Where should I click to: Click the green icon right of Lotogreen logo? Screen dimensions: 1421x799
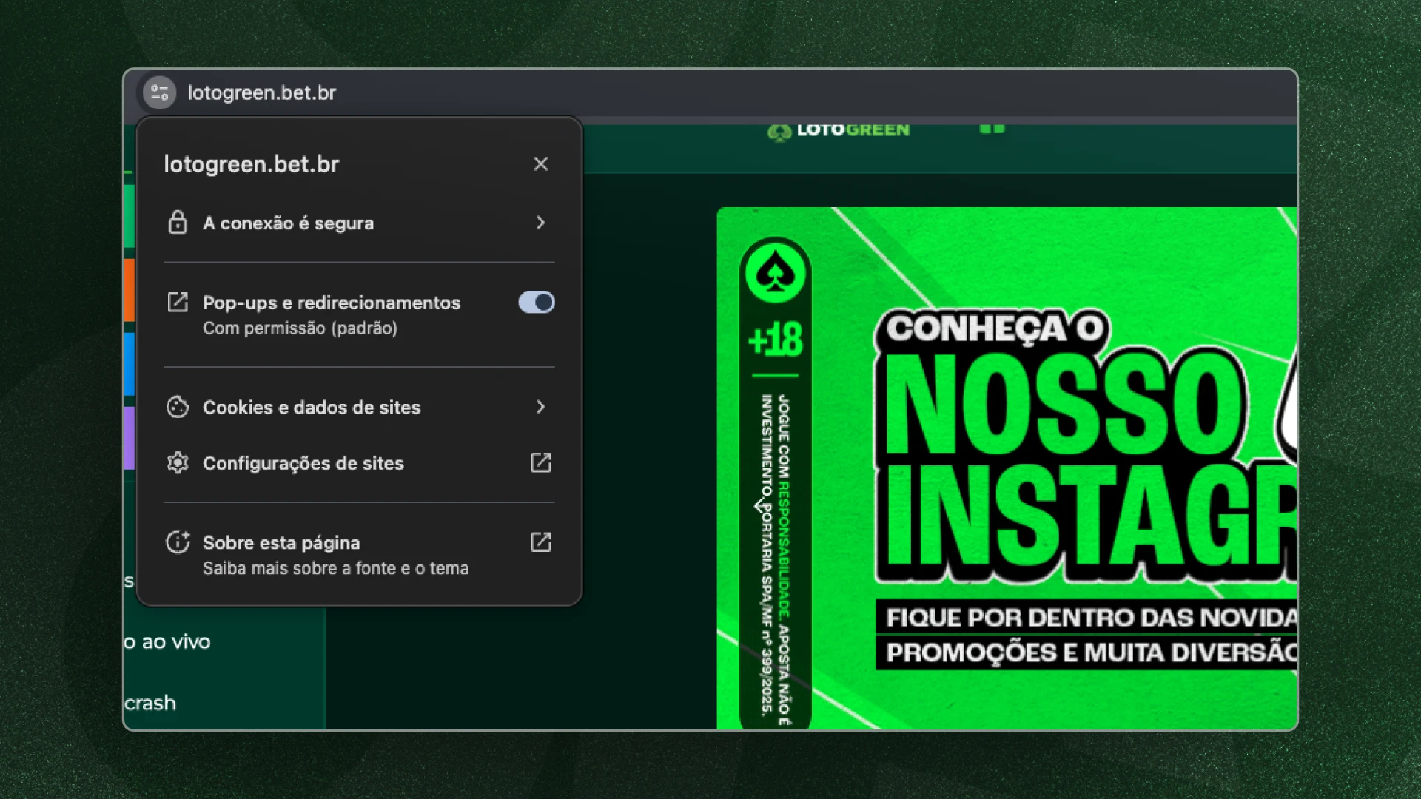[x=992, y=129]
